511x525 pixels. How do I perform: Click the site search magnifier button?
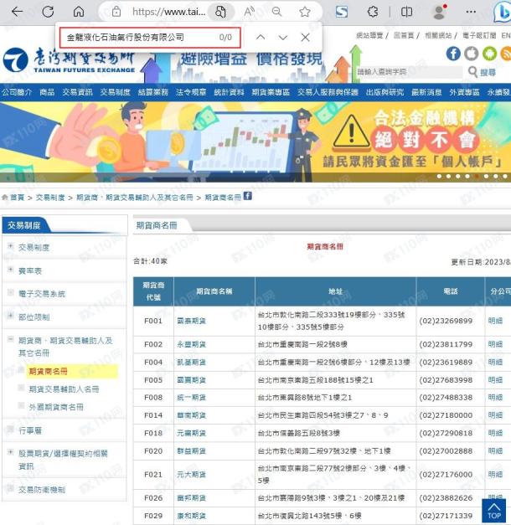(482, 72)
